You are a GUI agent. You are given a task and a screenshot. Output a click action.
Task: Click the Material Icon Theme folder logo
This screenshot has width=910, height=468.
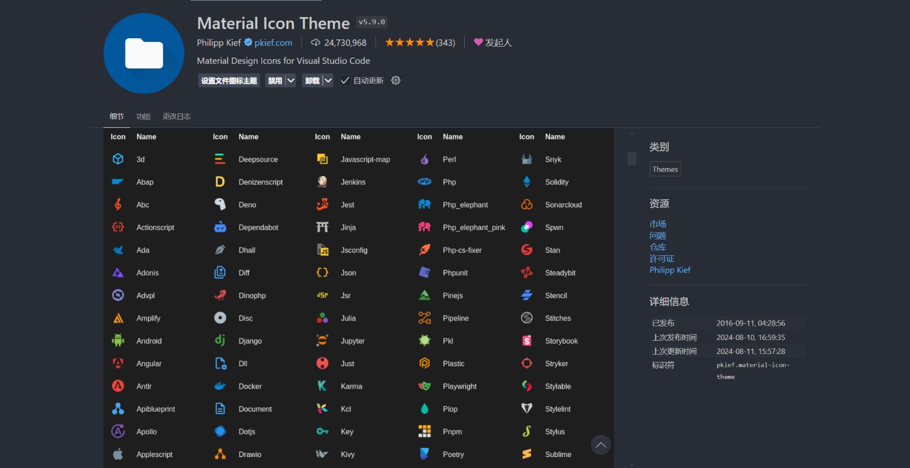tap(144, 53)
